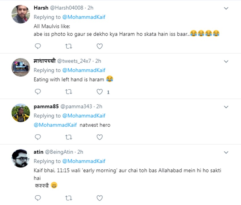Open the dropdown arrow on pamma85's tweet
Screen dimensions: 241x205
(226, 107)
